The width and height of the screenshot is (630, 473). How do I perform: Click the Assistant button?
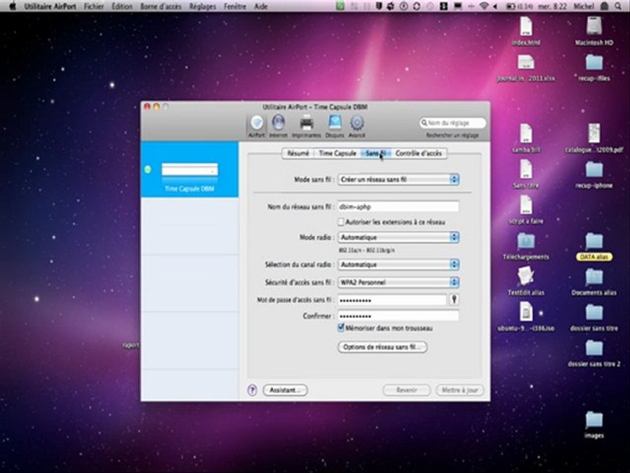point(285,390)
